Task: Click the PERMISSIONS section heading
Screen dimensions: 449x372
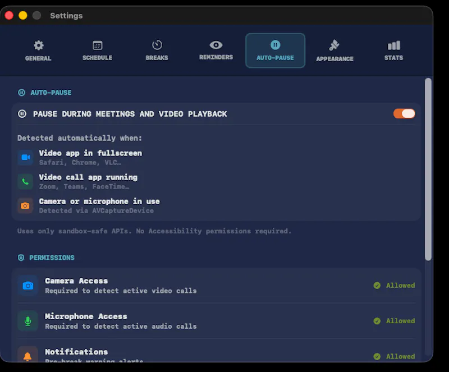Action: 52,258
